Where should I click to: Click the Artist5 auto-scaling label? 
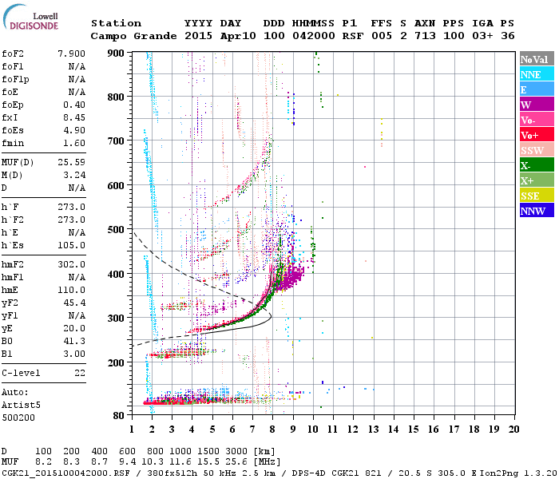pos(21,406)
